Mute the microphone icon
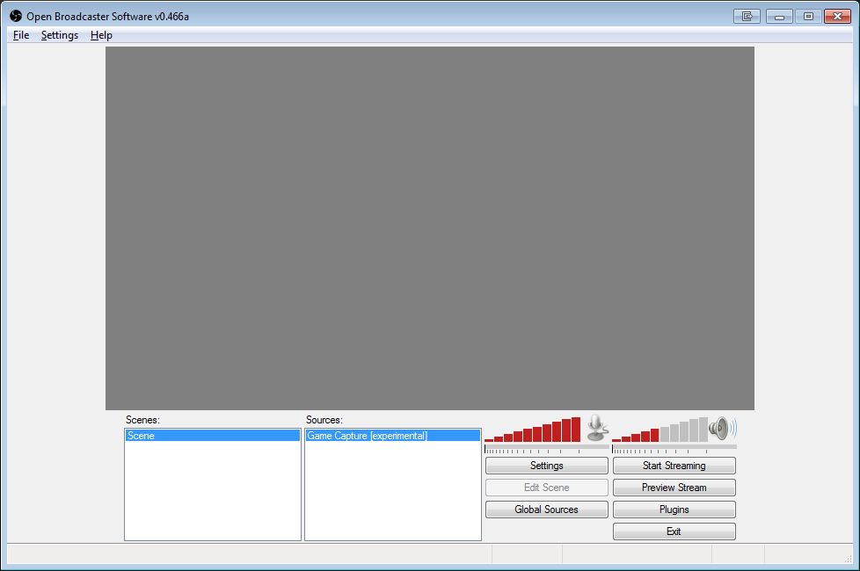The image size is (860, 571). (597, 428)
